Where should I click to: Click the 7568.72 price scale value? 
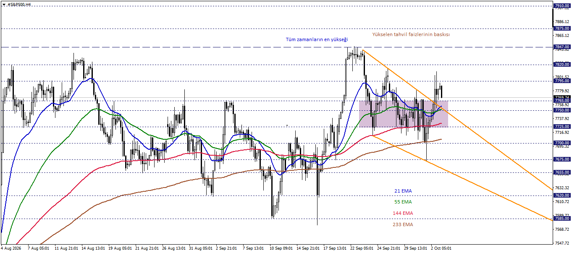pos(562,230)
